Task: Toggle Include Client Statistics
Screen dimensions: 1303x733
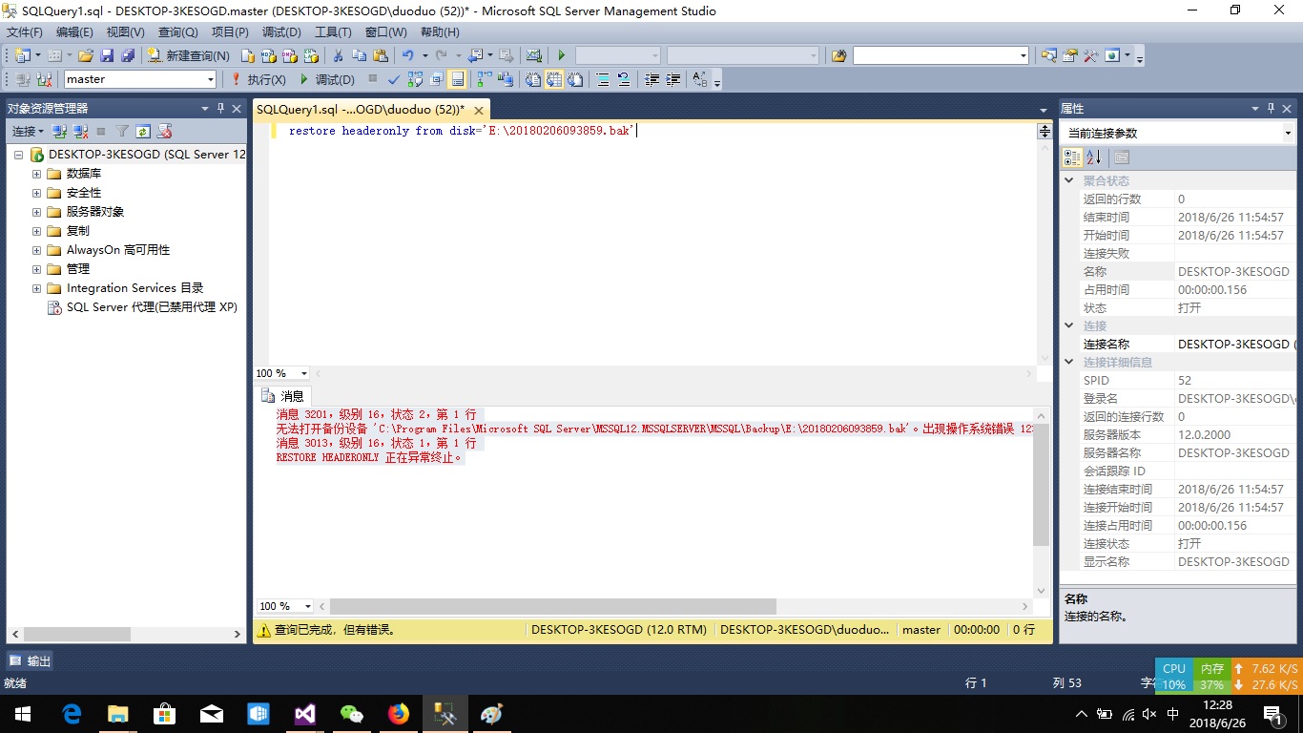Action: tap(504, 79)
